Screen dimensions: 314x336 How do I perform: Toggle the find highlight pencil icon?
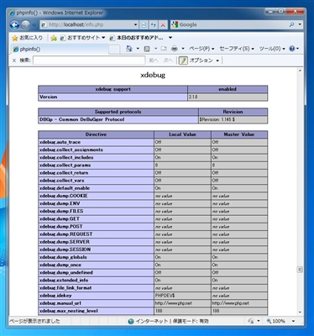[x=183, y=60]
